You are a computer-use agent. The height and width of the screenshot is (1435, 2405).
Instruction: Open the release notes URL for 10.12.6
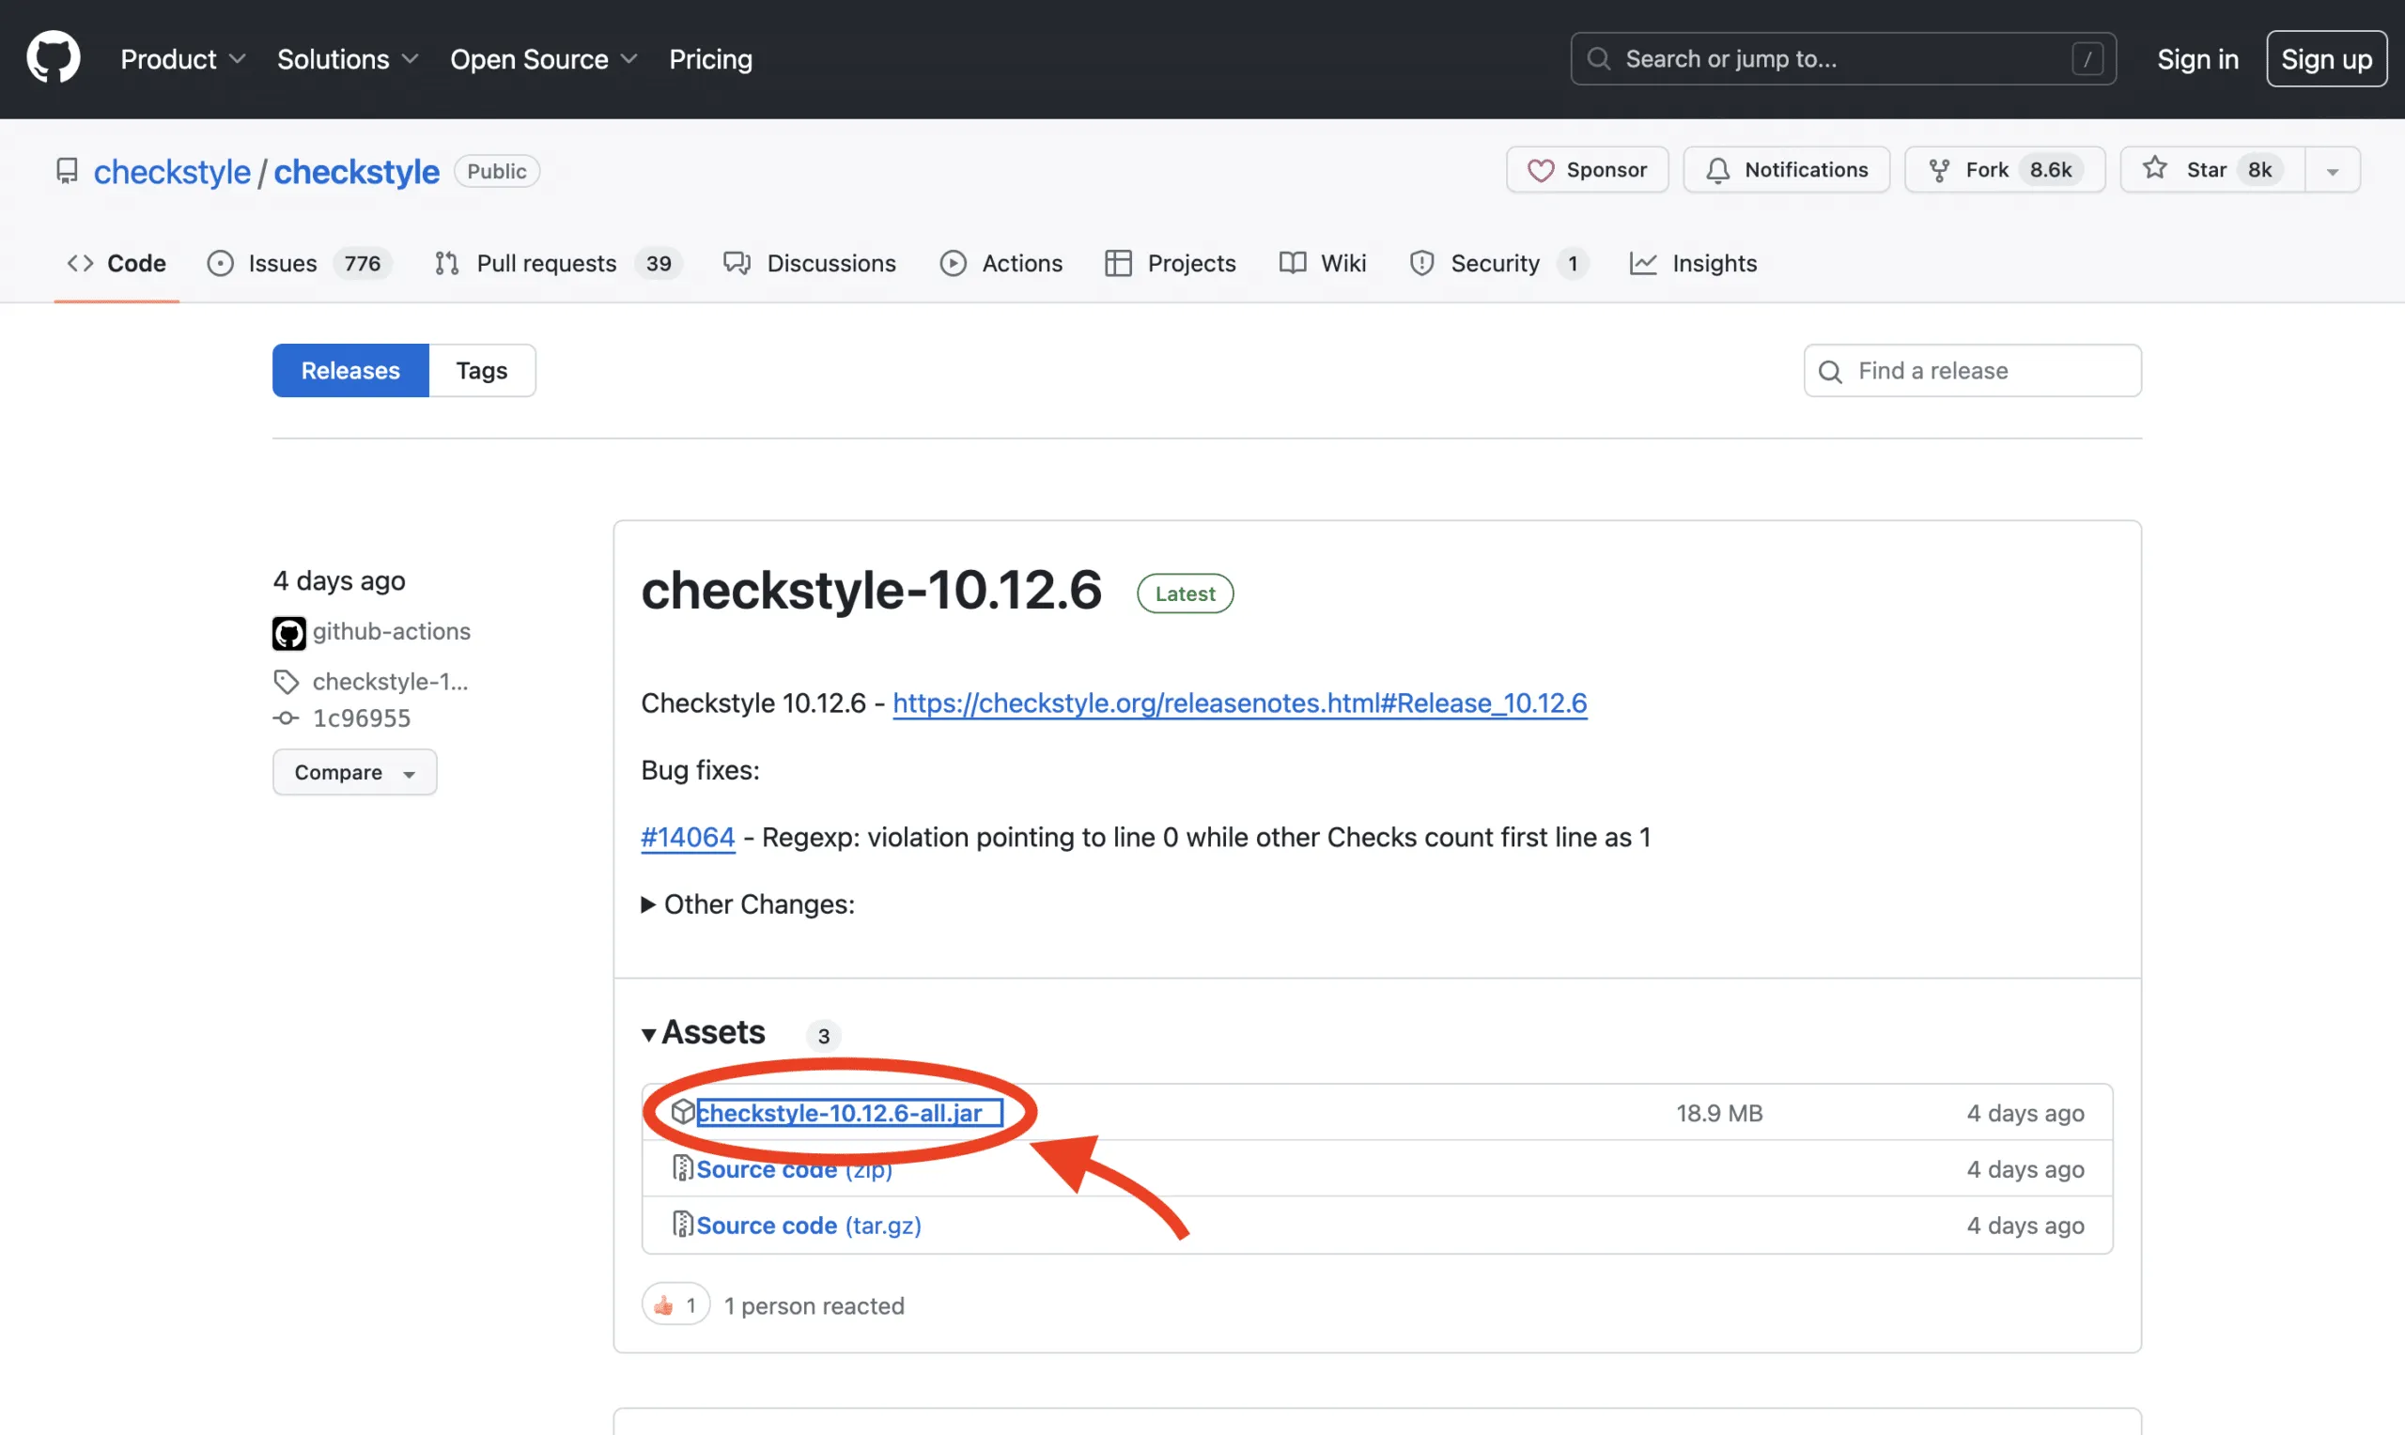[1240, 703]
